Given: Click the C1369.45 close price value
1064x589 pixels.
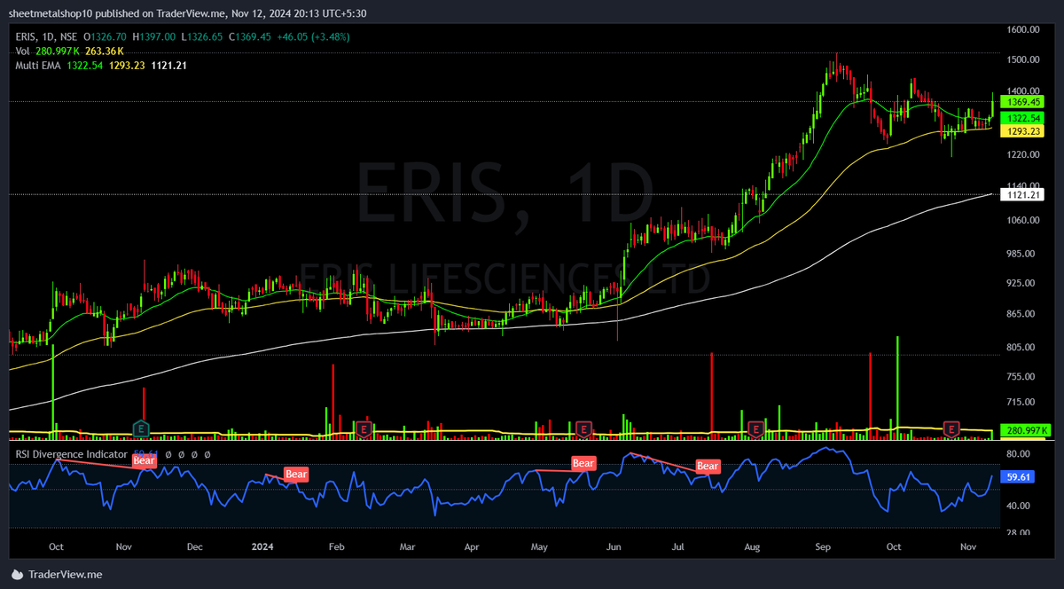Looking at the screenshot, I should click(249, 37).
